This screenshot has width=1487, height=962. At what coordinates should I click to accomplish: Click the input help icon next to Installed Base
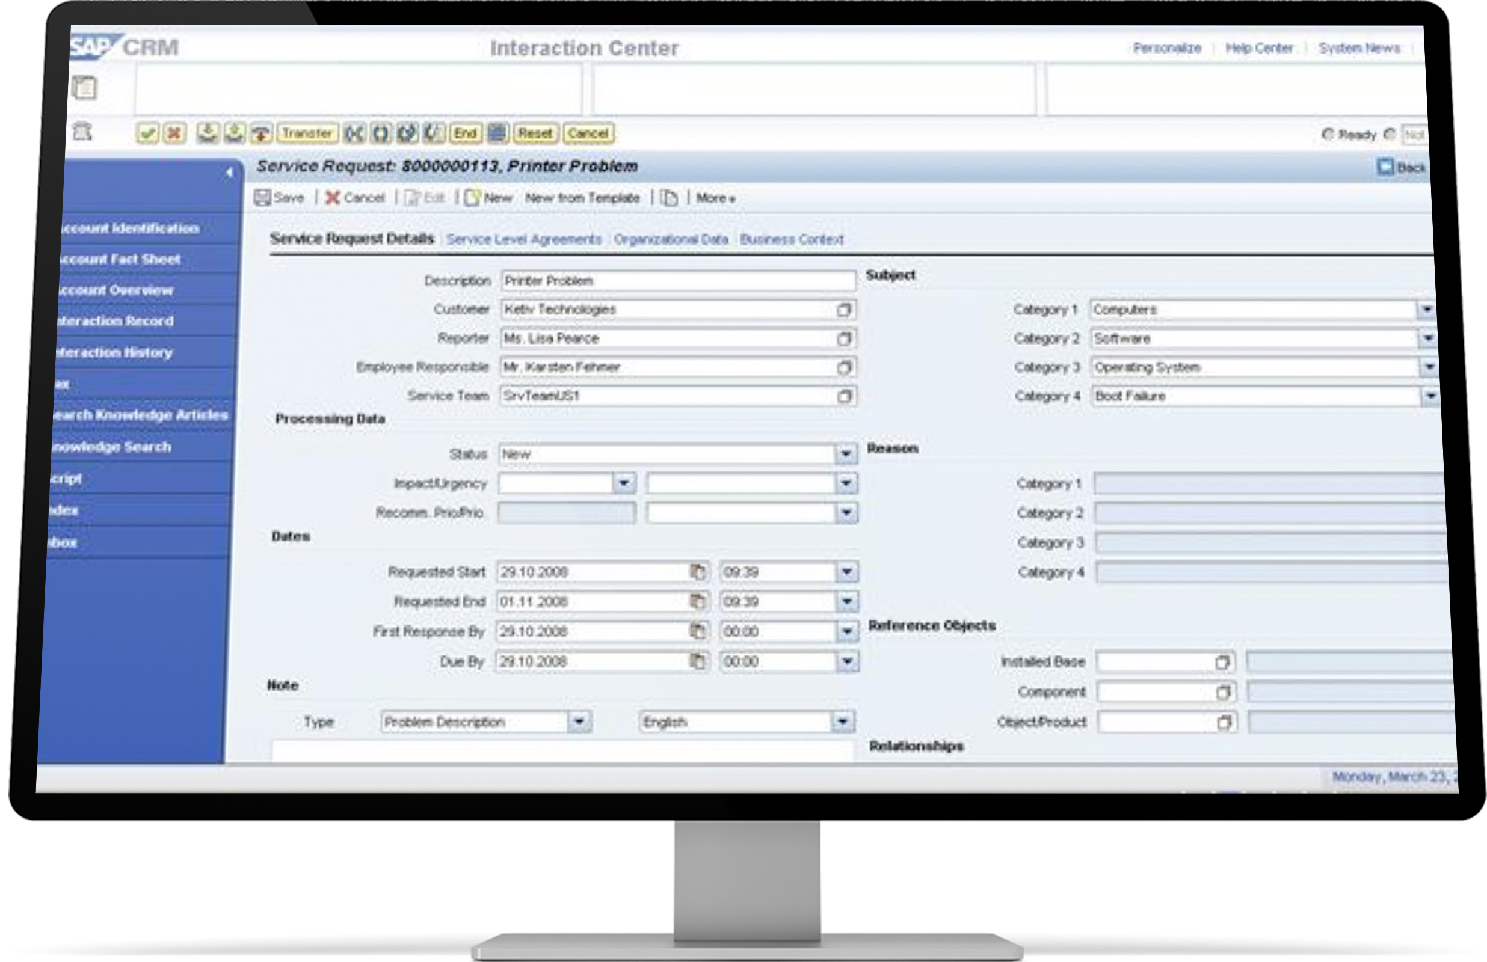click(1224, 661)
